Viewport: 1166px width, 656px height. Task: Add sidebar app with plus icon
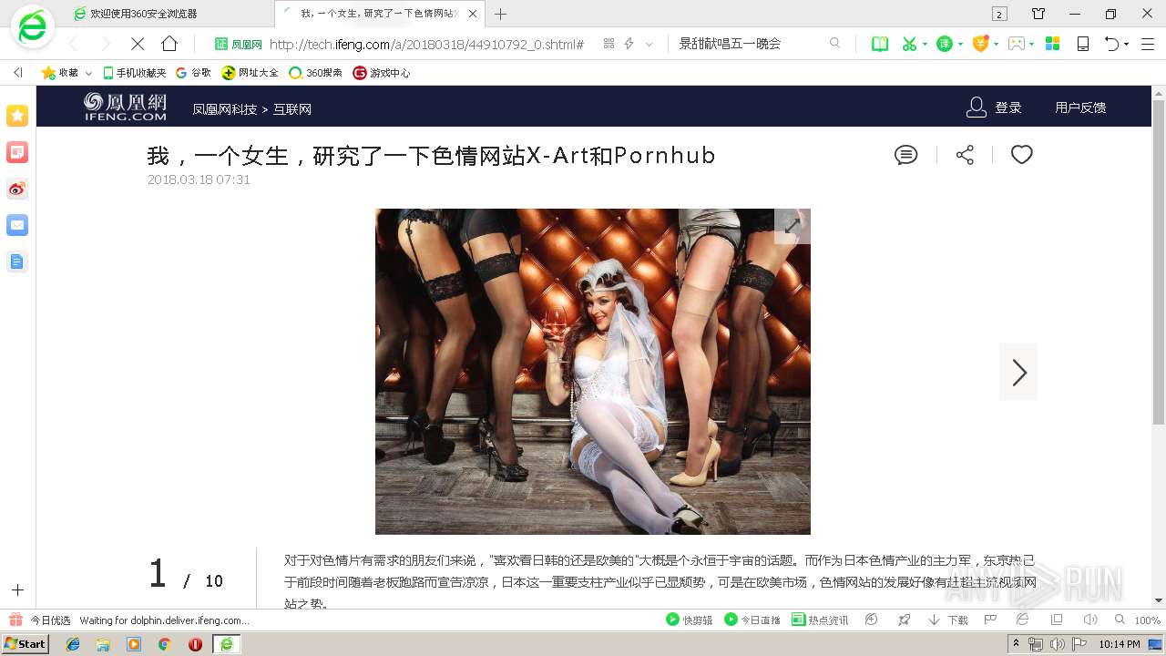pyautogui.click(x=17, y=590)
